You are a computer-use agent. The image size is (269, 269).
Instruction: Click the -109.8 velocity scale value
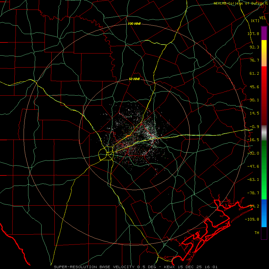(x=252, y=219)
